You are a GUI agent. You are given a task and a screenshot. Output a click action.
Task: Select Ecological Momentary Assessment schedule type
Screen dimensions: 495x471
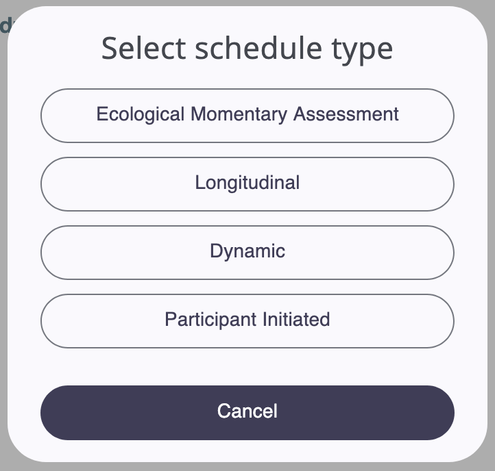pyautogui.click(x=247, y=116)
